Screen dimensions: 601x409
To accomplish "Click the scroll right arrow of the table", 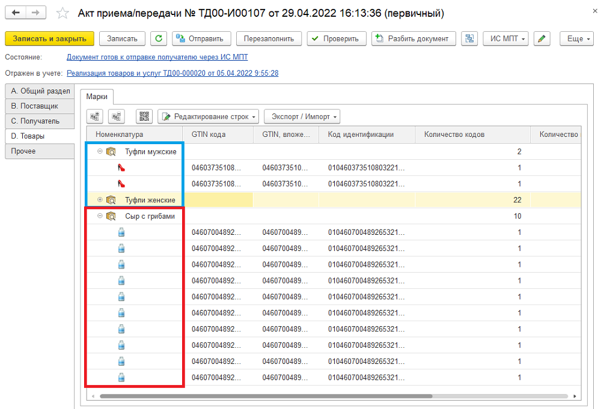I will click(575, 396).
